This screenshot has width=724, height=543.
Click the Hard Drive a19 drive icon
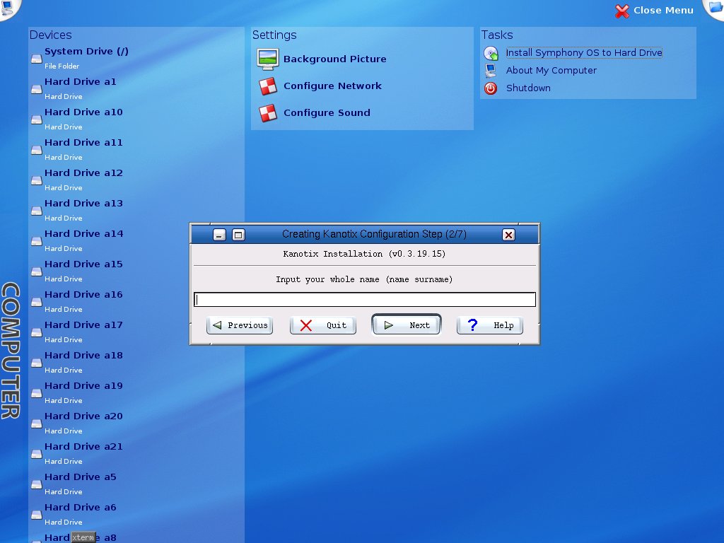[37, 393]
